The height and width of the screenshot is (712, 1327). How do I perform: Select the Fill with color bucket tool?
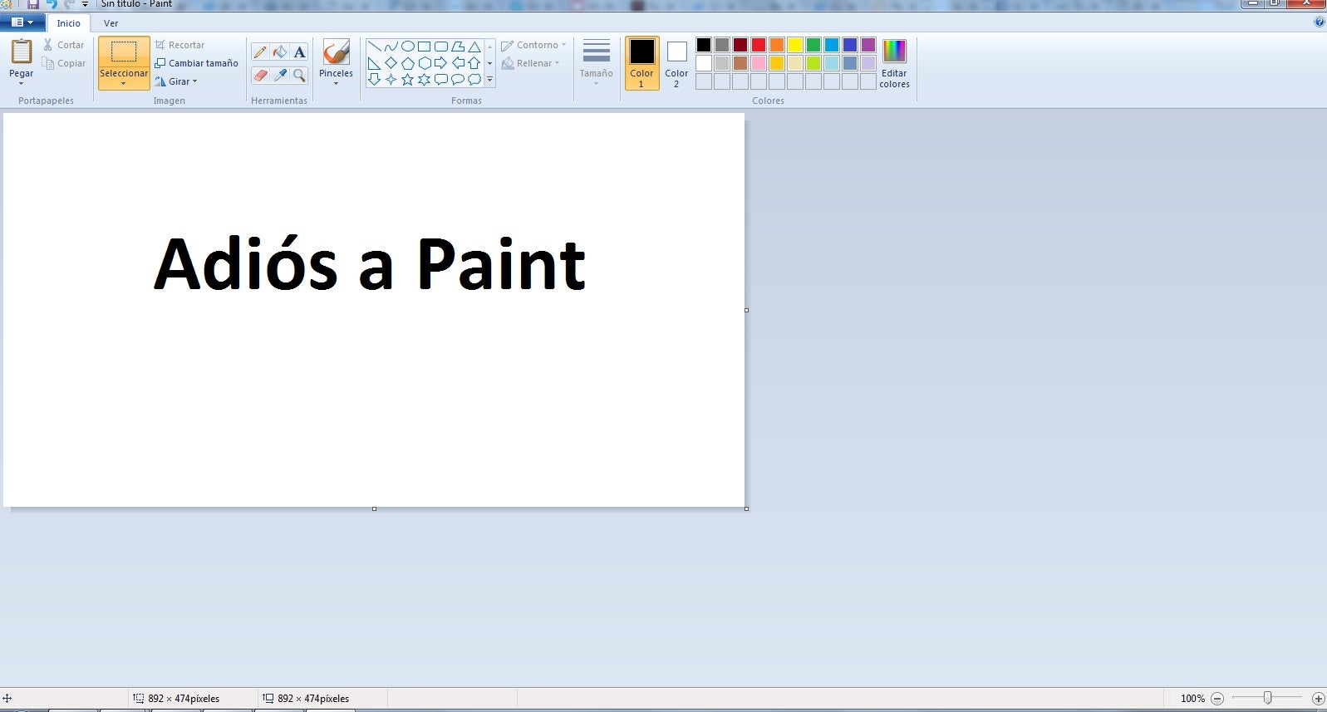(280, 52)
